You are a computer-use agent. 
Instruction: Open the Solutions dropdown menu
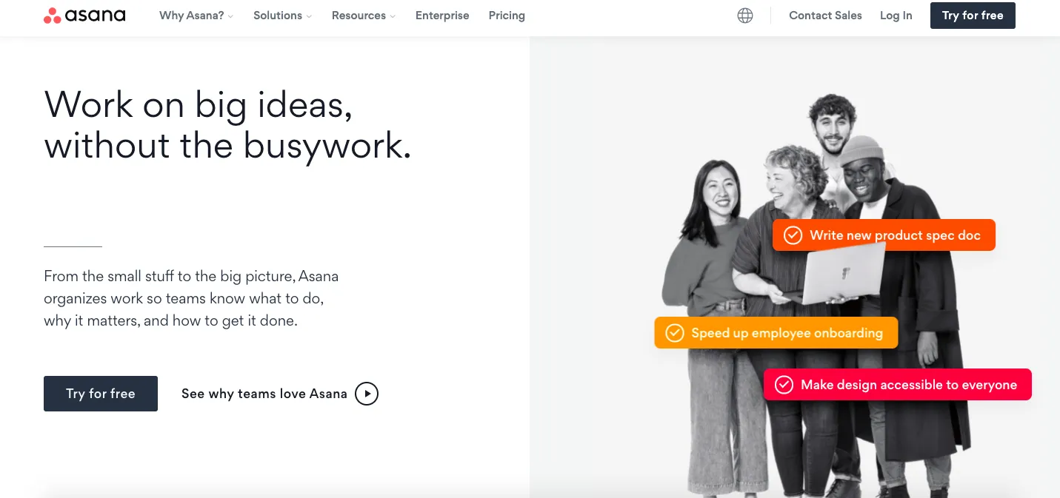tap(282, 16)
